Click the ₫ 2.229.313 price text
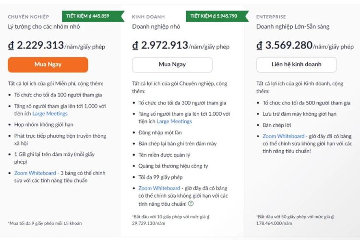This screenshot has height=240, width=360. click(x=36, y=45)
